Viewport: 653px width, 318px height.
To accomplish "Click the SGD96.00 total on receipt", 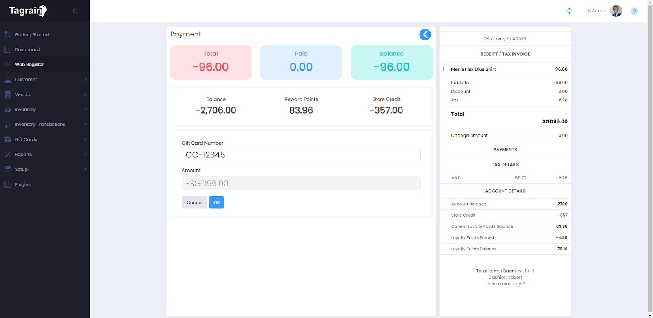I will click(x=555, y=121).
